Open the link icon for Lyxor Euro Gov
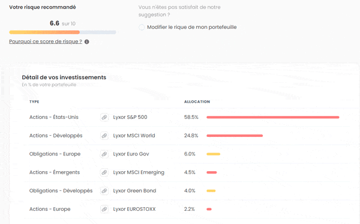The width and height of the screenshot is (360, 224). (x=104, y=154)
